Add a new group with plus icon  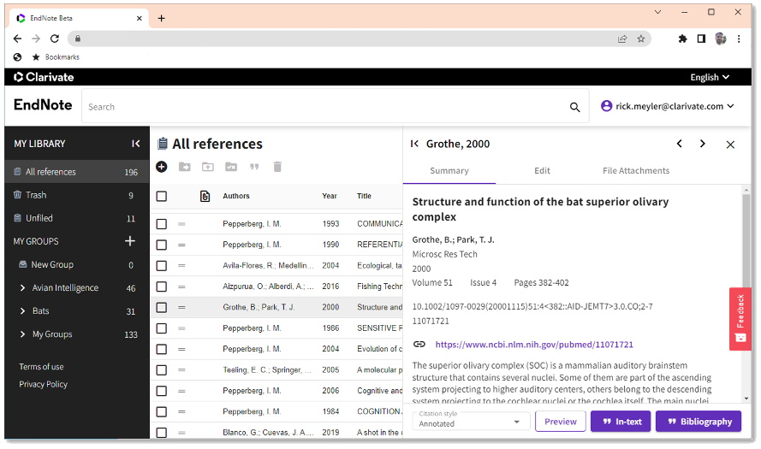130,241
